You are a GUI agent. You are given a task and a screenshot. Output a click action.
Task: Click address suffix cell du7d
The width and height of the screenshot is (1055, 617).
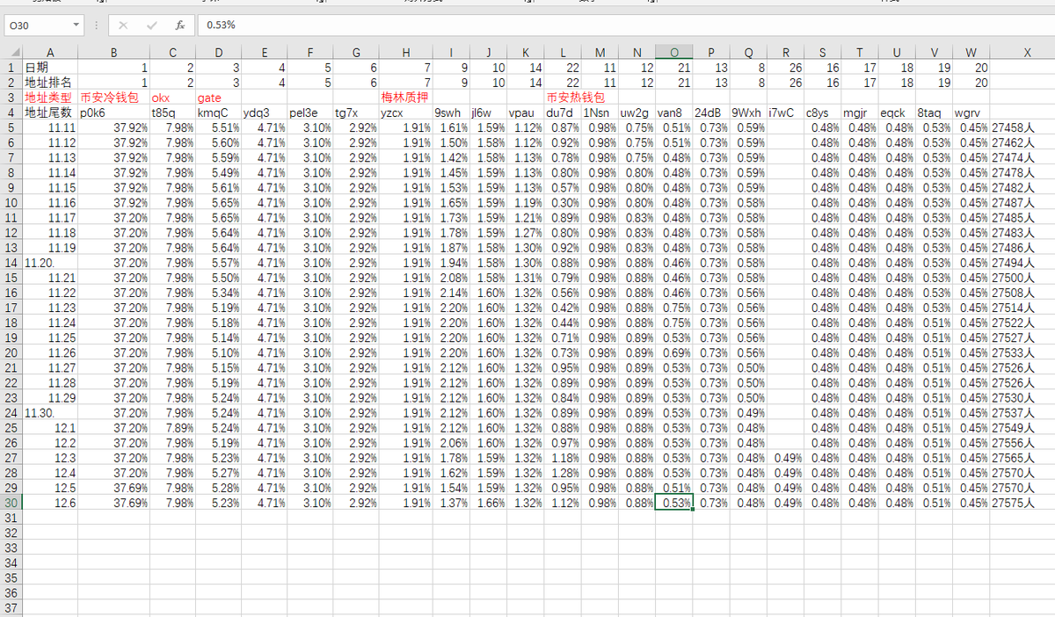click(x=563, y=113)
